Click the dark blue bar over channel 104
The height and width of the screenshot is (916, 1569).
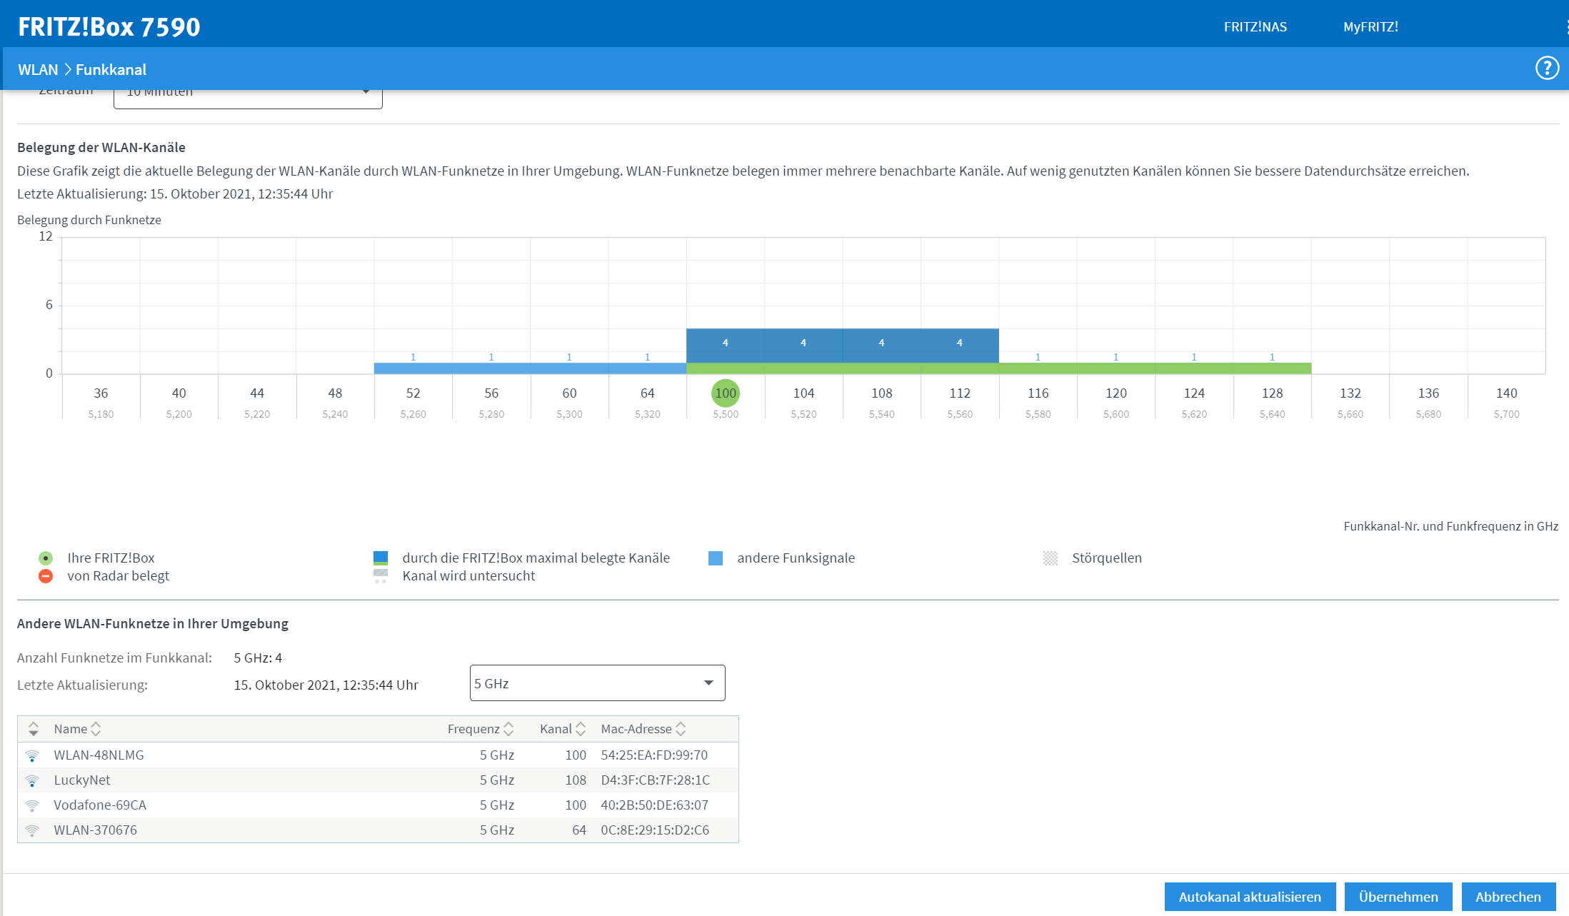tap(803, 346)
